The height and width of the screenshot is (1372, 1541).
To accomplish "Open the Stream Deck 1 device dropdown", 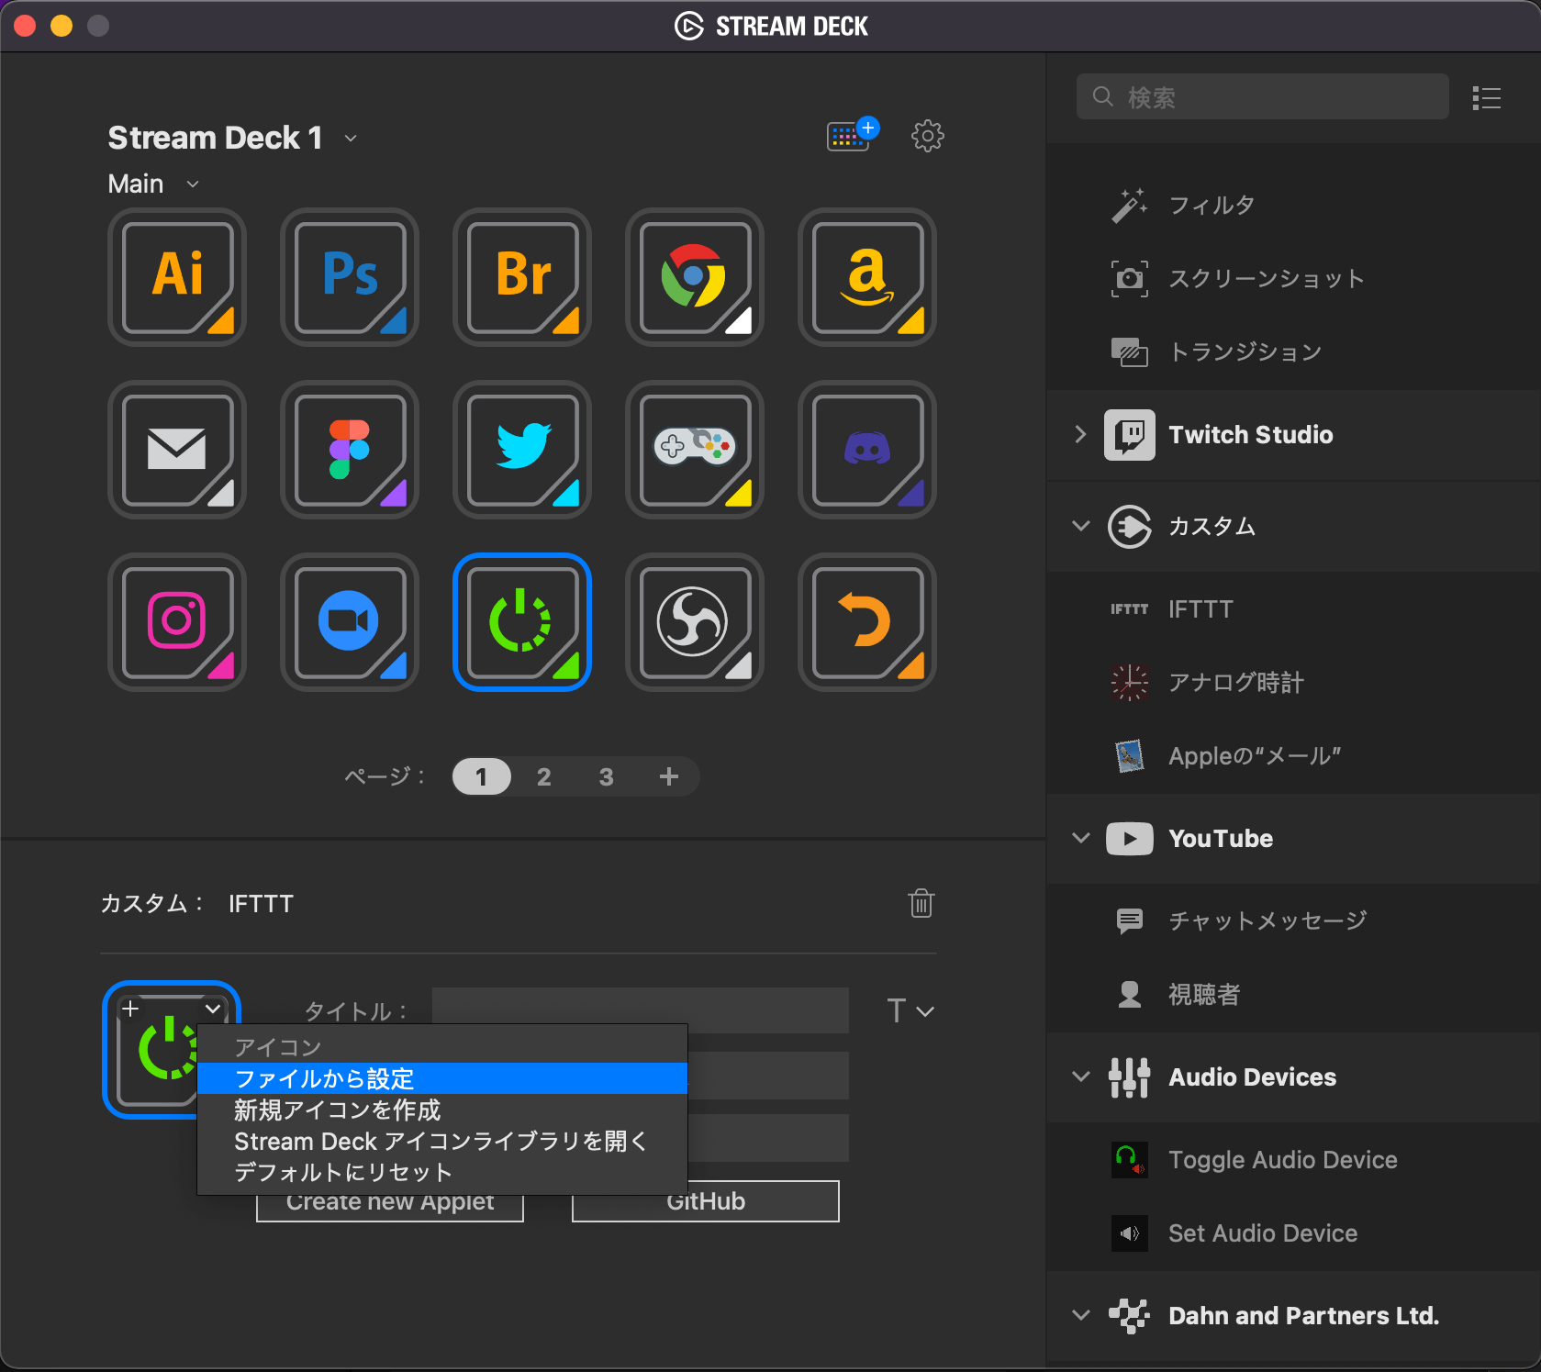I will [351, 139].
